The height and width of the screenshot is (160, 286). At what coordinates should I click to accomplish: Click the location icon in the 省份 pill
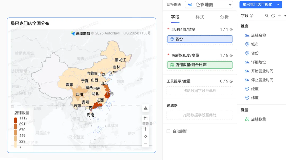[172, 39]
